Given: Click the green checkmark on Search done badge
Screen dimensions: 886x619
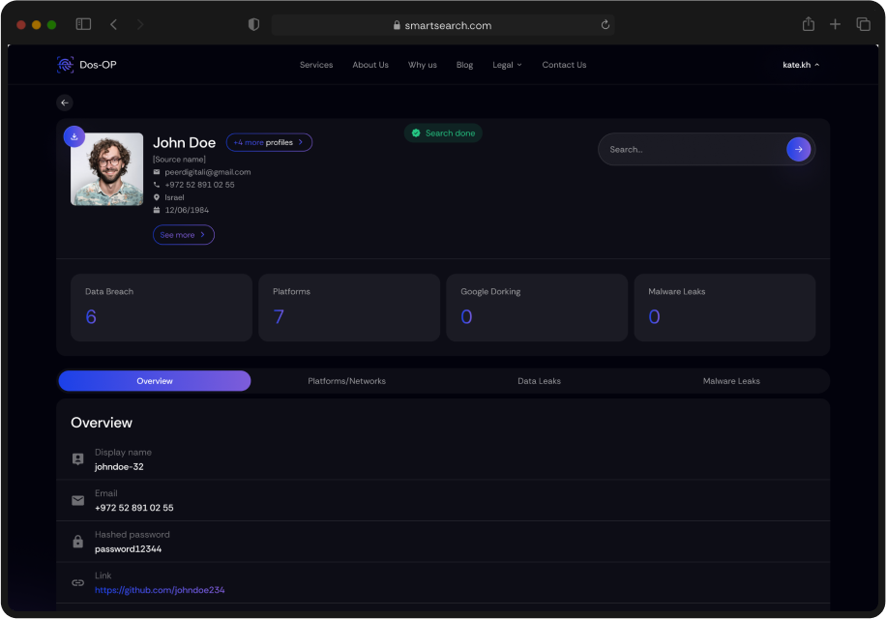Looking at the screenshot, I should pyautogui.click(x=416, y=133).
